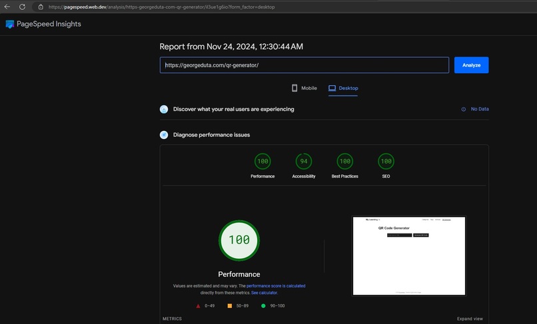Click the Diagnose performance issues icon

(164, 135)
